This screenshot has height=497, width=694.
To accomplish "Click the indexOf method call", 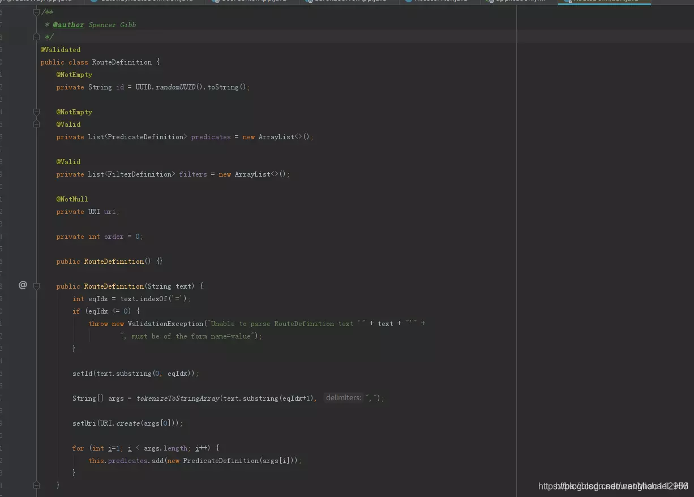I will tap(153, 299).
